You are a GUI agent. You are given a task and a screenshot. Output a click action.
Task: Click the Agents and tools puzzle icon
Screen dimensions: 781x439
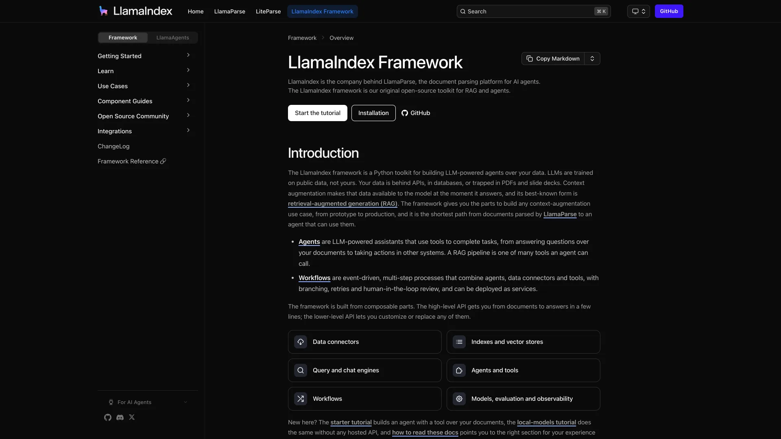[x=459, y=370]
